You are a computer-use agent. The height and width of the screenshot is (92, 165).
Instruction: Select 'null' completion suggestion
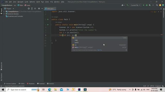coord(100,43)
